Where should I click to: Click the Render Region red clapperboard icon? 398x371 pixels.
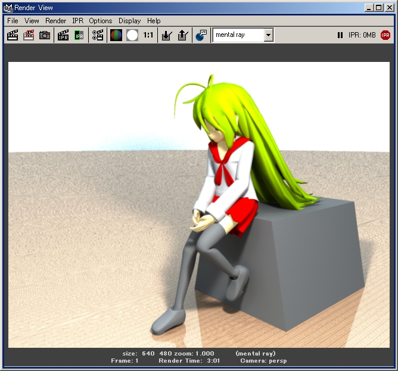point(29,35)
